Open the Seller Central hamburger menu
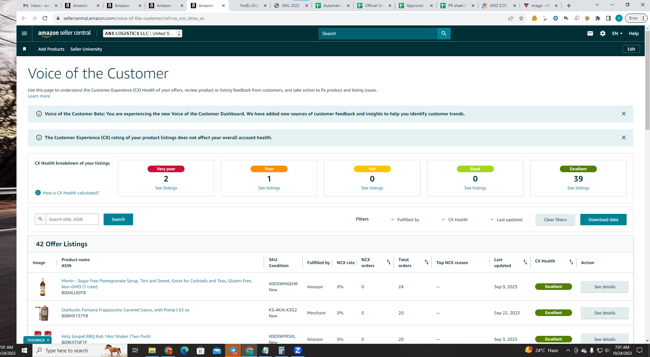Screen dimensions: 650x357 pos(24,33)
